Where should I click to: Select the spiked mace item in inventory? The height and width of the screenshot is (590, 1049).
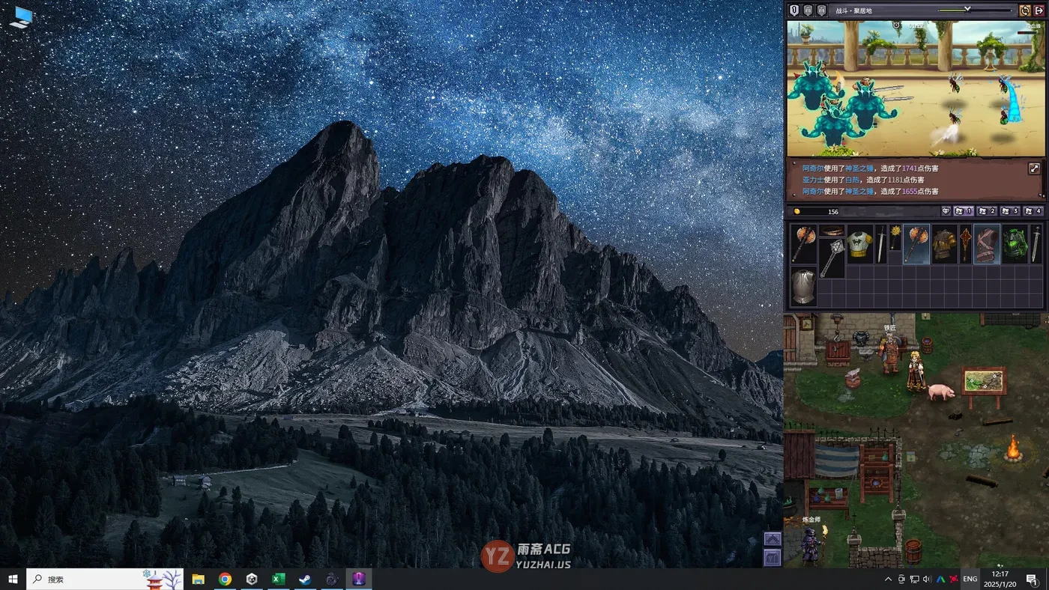[x=832, y=258]
